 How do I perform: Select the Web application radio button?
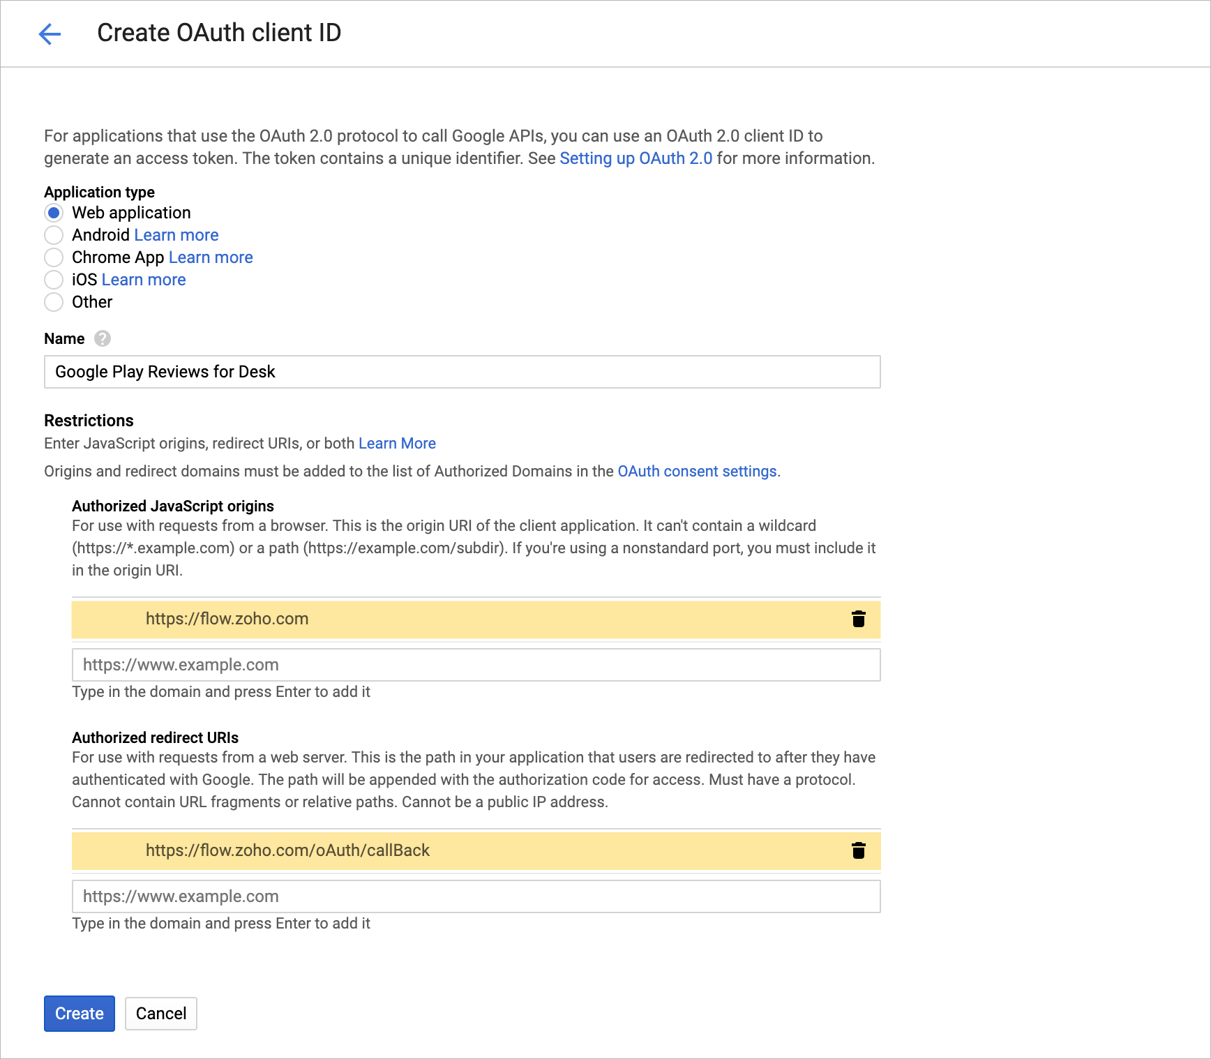tap(54, 213)
